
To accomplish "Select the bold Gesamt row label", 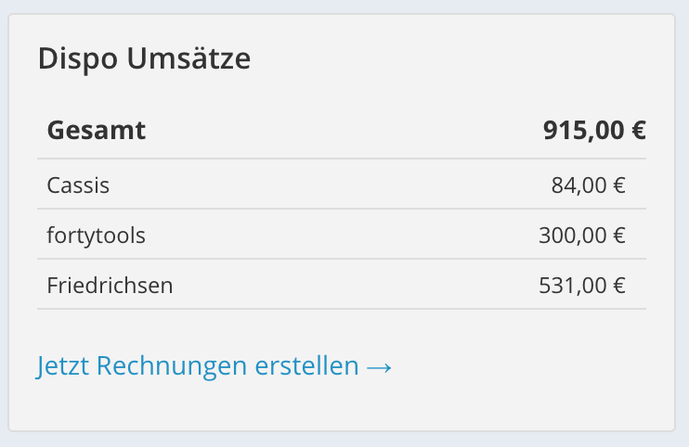I will [97, 130].
